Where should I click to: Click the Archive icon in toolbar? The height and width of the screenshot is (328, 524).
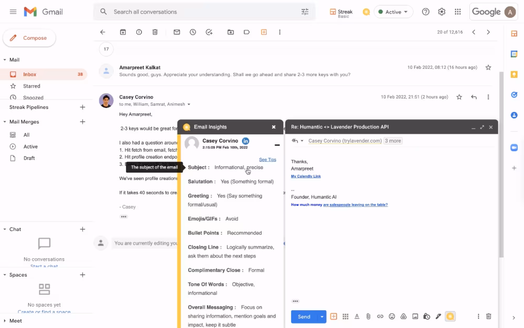[x=123, y=32]
